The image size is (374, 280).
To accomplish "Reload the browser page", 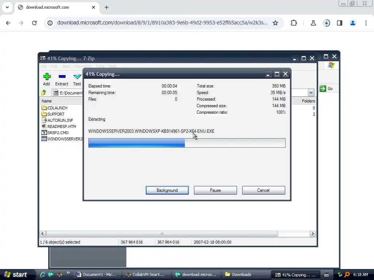I will (x=34, y=23).
